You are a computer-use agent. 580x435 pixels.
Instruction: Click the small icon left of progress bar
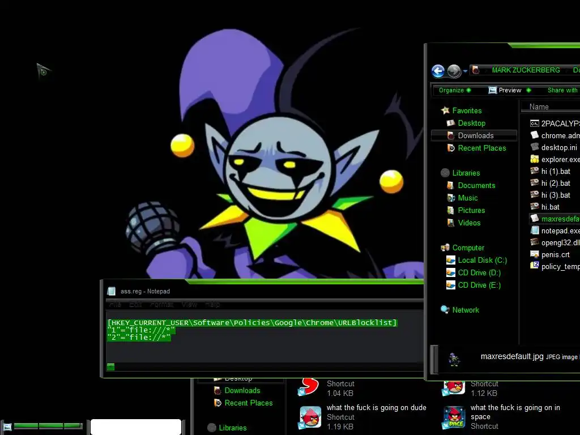point(7,427)
